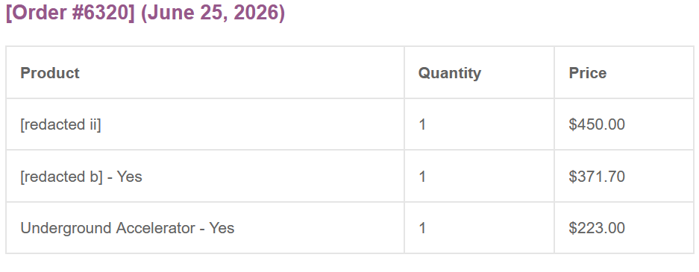Select the year 2026 in the heading
This screenshot has height=272, width=699.
click(255, 13)
